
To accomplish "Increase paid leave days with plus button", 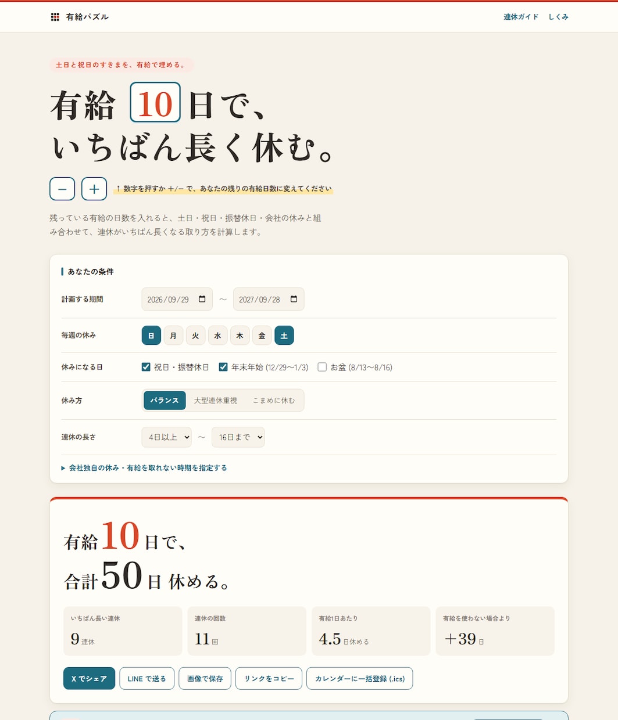I will 94,189.
